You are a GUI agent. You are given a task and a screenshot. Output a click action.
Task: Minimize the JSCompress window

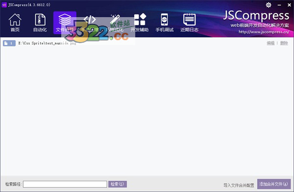tap(279, 5)
